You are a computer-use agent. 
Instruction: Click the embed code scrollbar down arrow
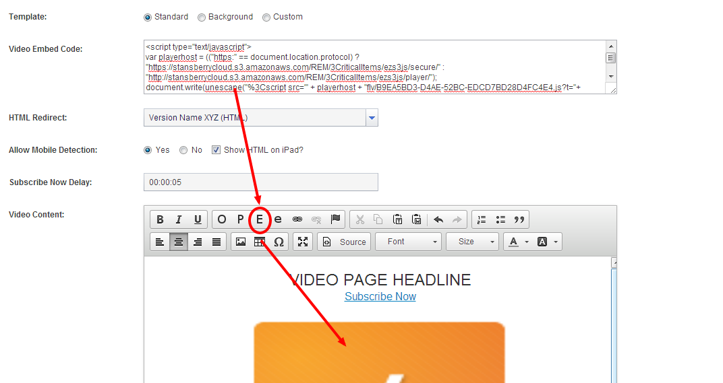[611, 77]
